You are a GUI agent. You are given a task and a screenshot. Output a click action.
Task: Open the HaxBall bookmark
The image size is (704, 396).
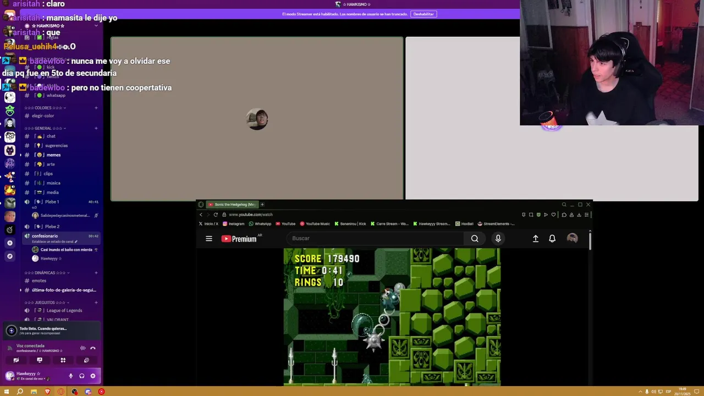464,224
